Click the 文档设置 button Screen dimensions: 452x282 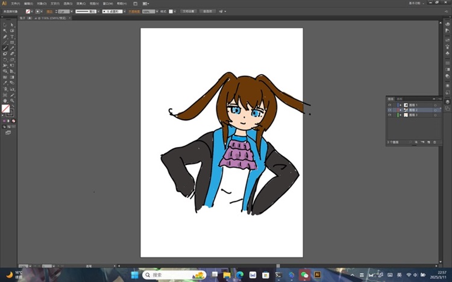coord(187,11)
